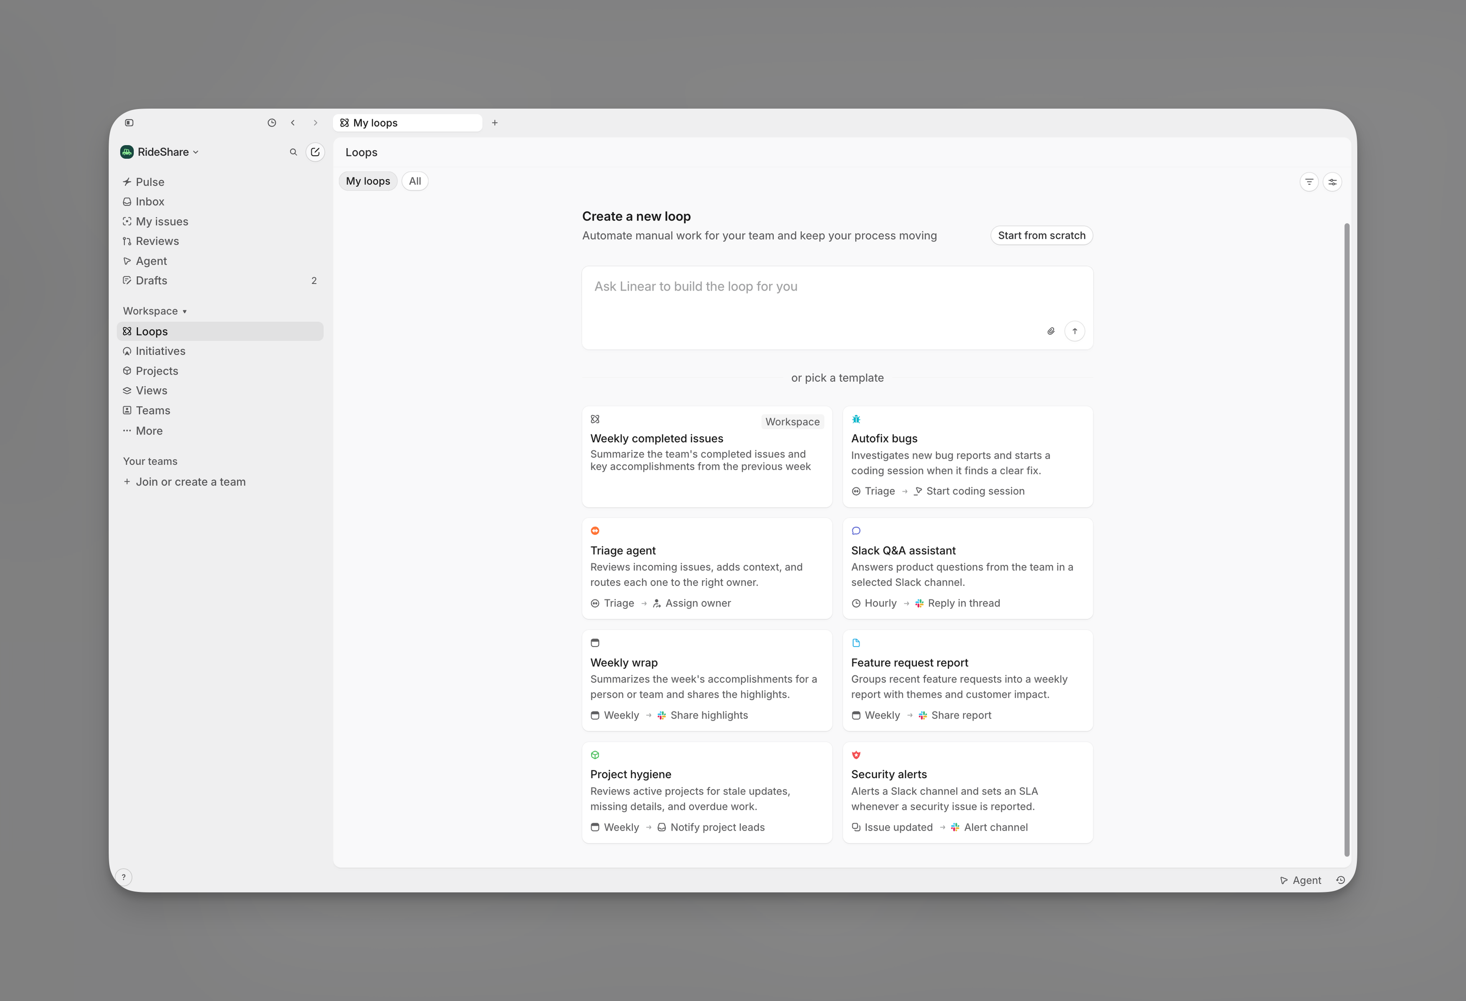The image size is (1466, 1001).
Task: Expand the RideShare workspace dropdown
Action: tap(160, 152)
